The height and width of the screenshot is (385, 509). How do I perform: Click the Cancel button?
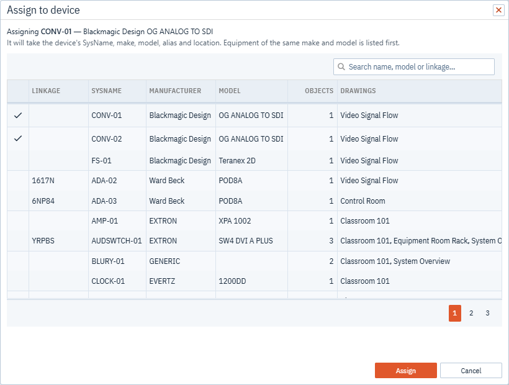471,370
